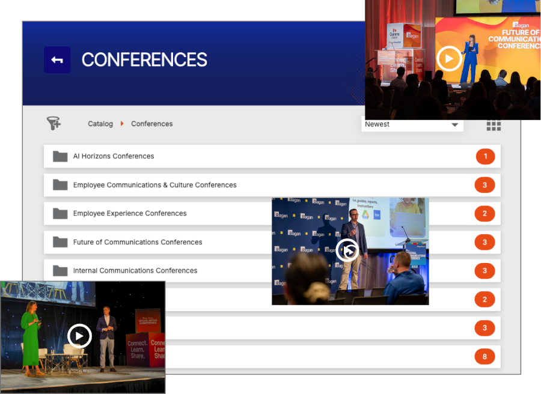Click the Employee Experience Conferences folder icon

60,214
